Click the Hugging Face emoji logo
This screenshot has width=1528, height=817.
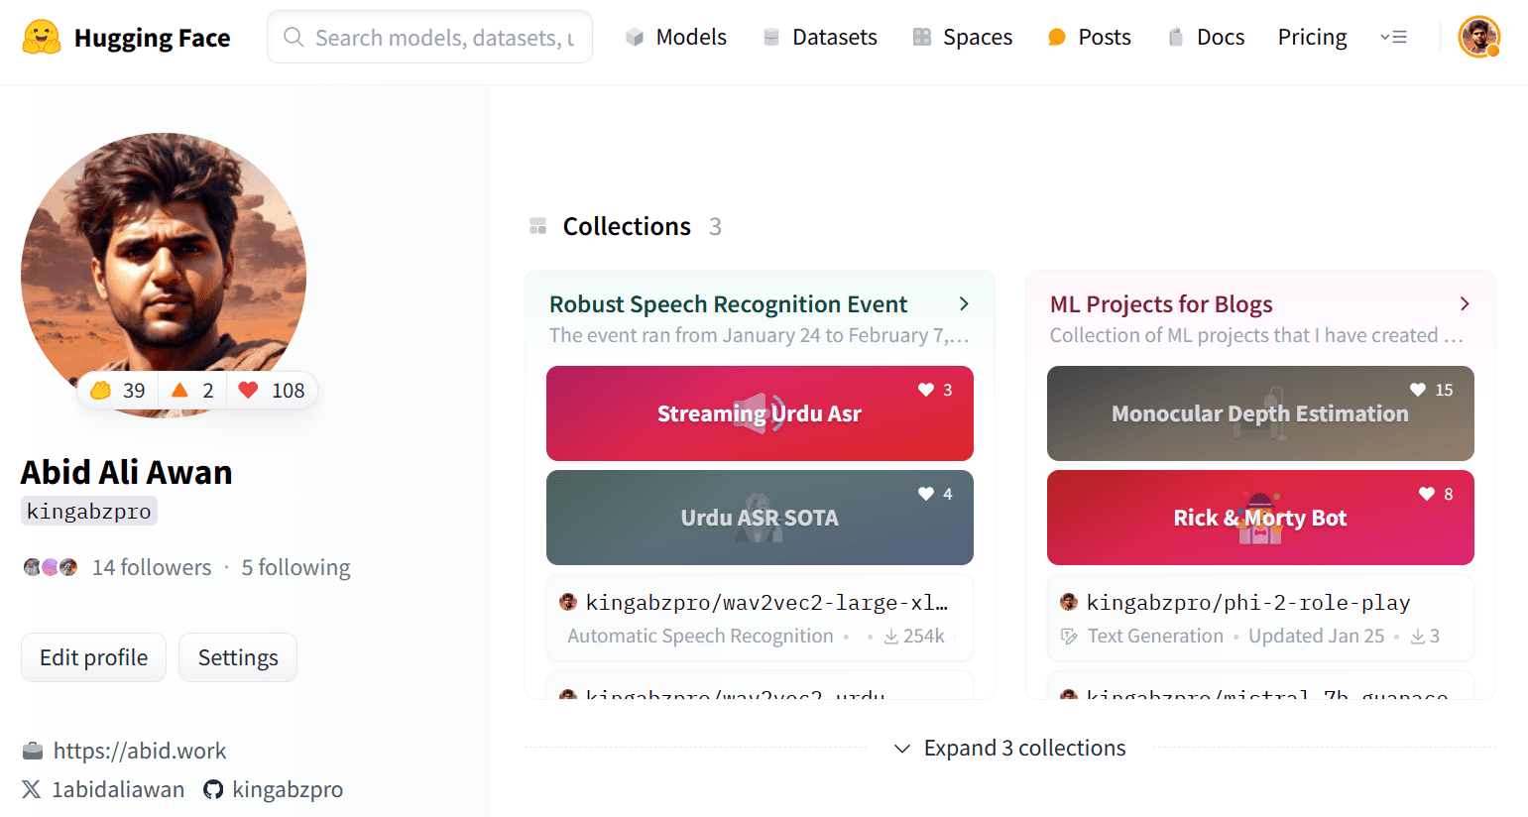point(42,38)
